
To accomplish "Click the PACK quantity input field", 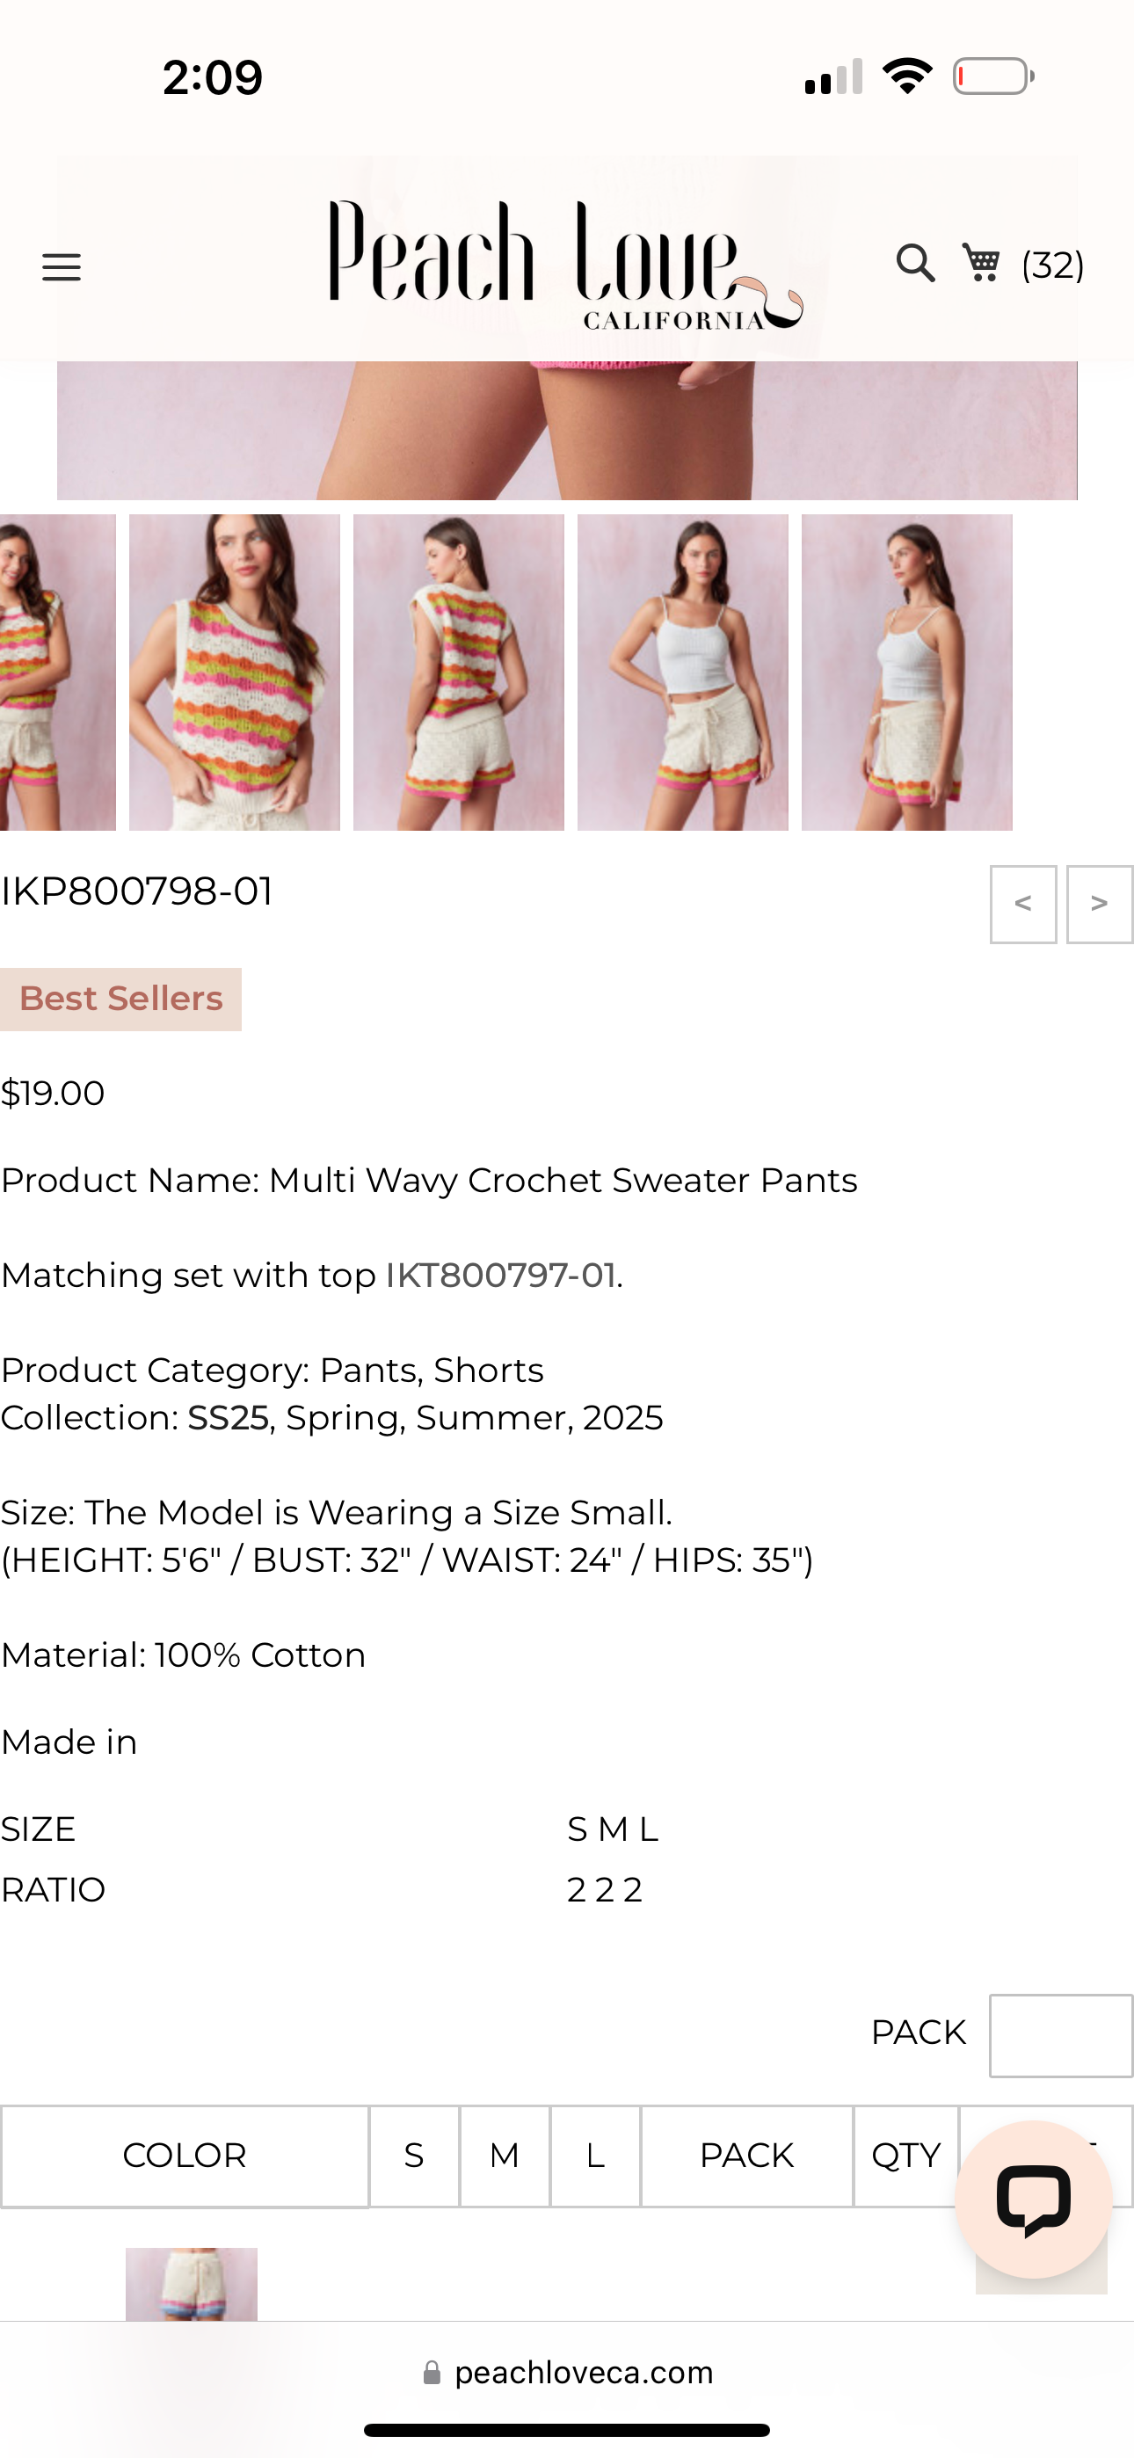I will pos(1060,2034).
